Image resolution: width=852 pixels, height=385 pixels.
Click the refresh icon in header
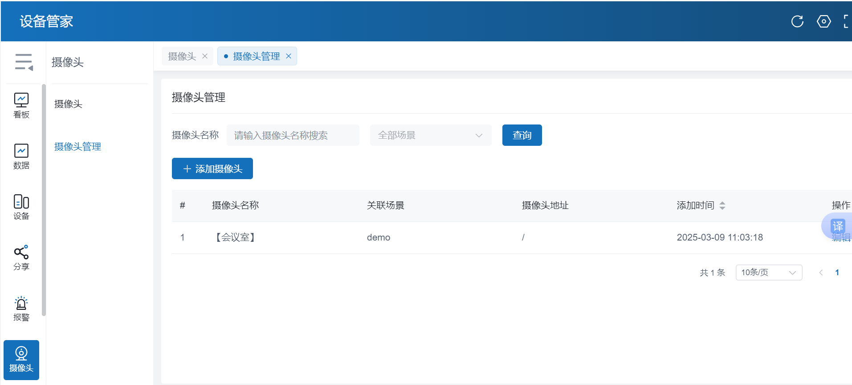(x=797, y=21)
